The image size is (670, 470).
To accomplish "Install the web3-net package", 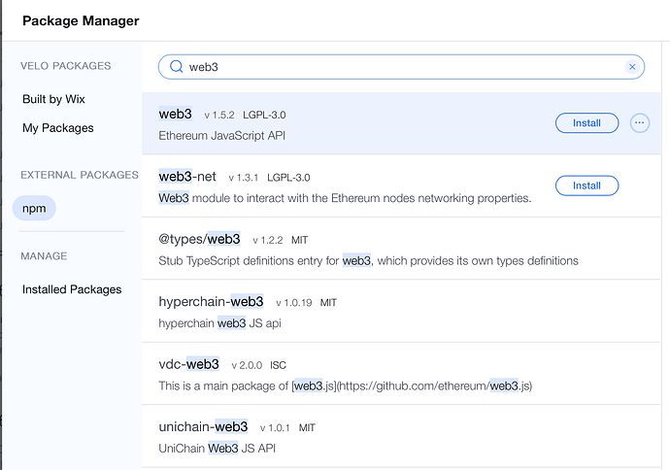I will [x=586, y=185].
